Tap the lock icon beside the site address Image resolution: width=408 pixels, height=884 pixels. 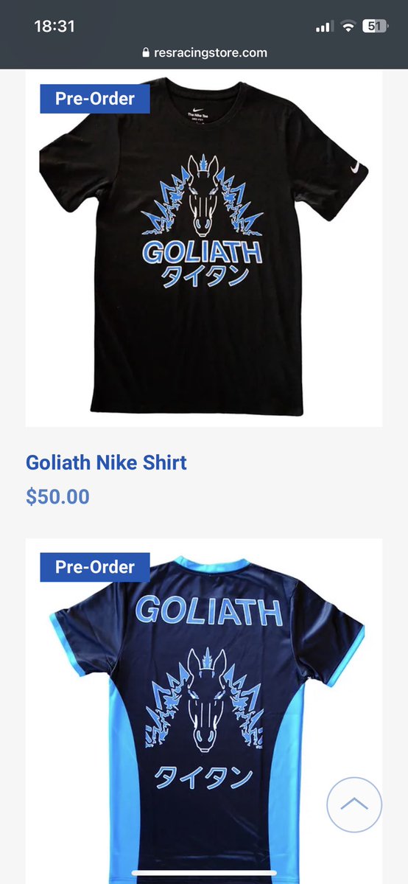pyautogui.click(x=146, y=52)
